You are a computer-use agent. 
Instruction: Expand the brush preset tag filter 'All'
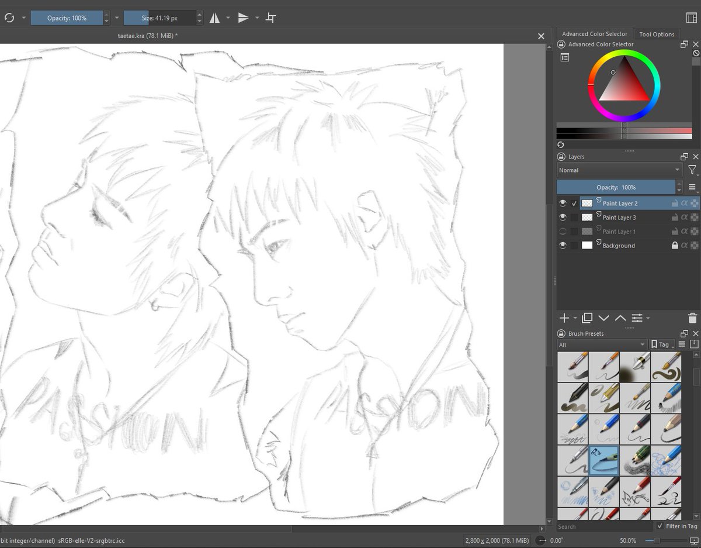pyautogui.click(x=602, y=345)
